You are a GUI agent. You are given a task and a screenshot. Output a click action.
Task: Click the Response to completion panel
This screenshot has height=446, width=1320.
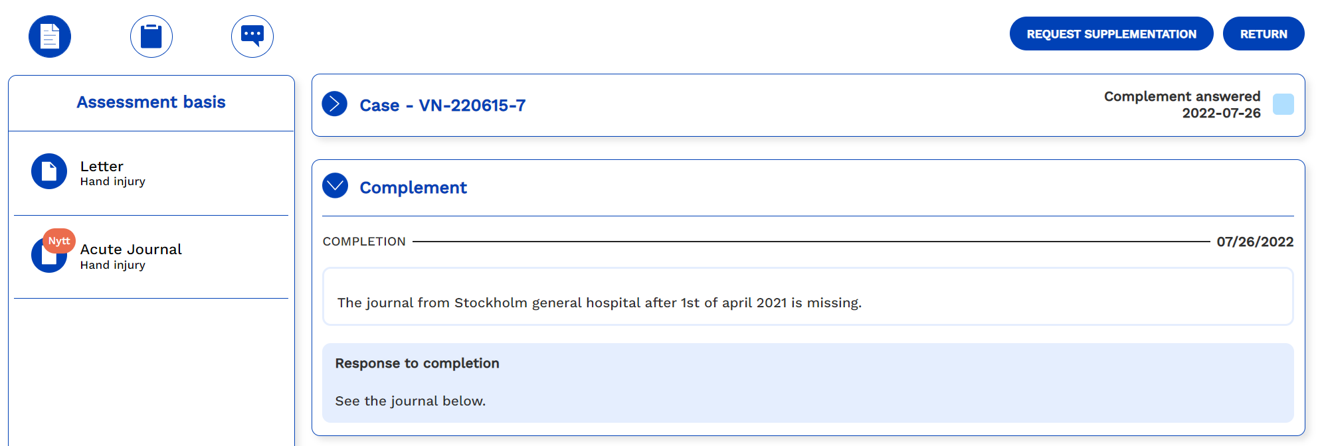point(808,383)
